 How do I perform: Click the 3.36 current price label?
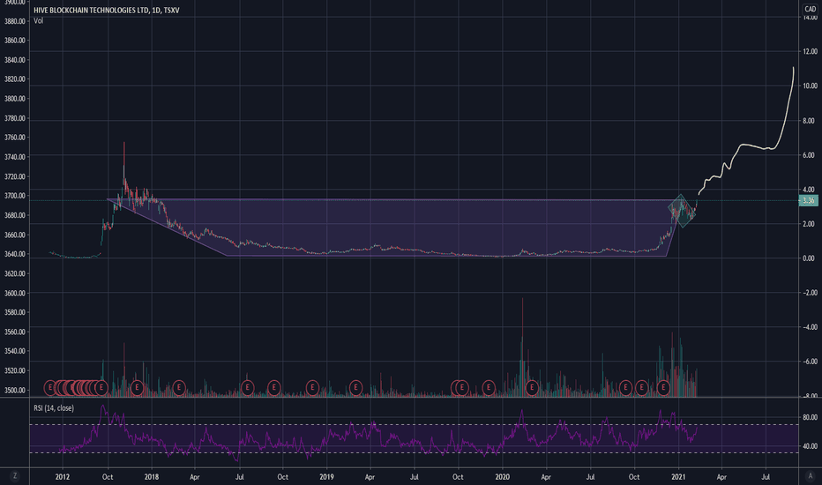[809, 200]
